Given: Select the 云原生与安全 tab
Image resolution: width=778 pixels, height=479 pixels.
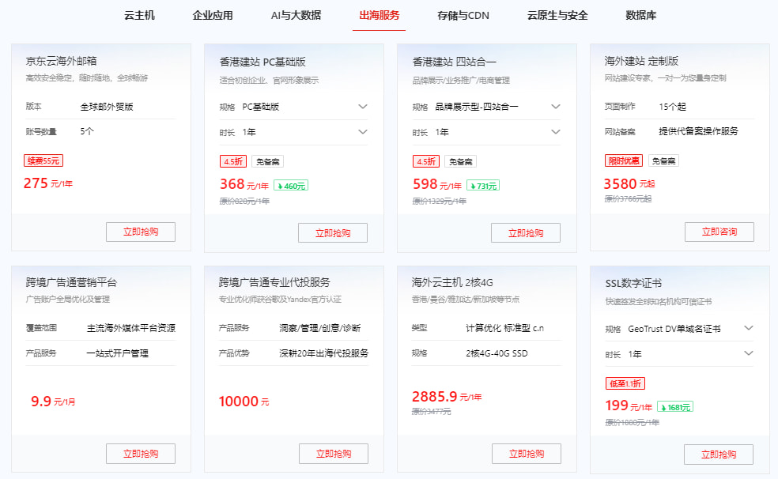Looking at the screenshot, I should tap(557, 14).
